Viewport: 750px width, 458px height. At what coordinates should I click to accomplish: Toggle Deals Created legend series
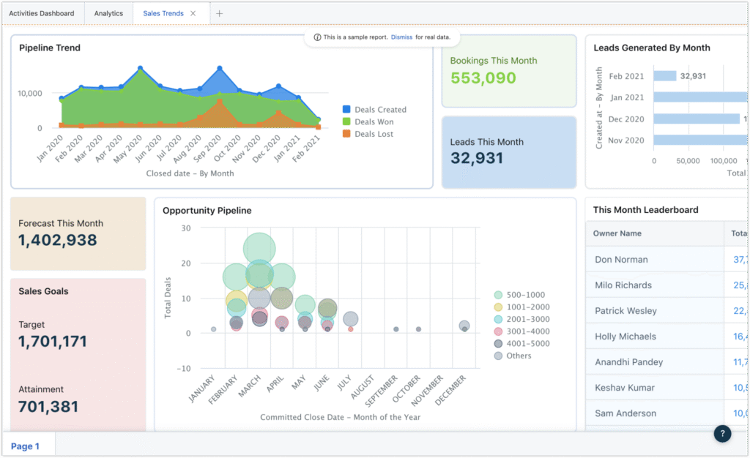[379, 110]
